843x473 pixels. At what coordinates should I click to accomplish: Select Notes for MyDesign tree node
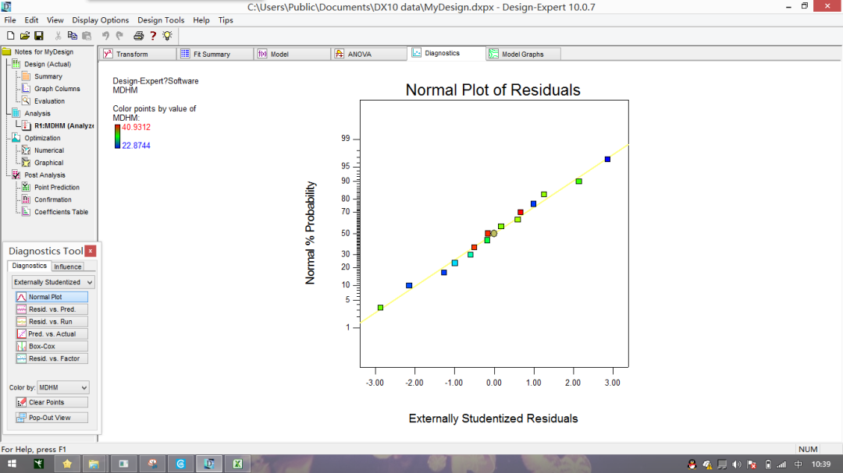click(x=44, y=52)
